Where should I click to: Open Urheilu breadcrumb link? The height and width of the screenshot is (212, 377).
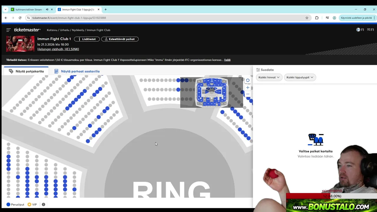pos(65,30)
